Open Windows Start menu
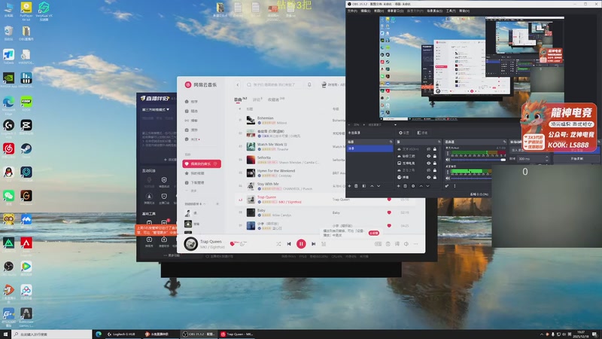This screenshot has width=602, height=339. (x=5, y=334)
